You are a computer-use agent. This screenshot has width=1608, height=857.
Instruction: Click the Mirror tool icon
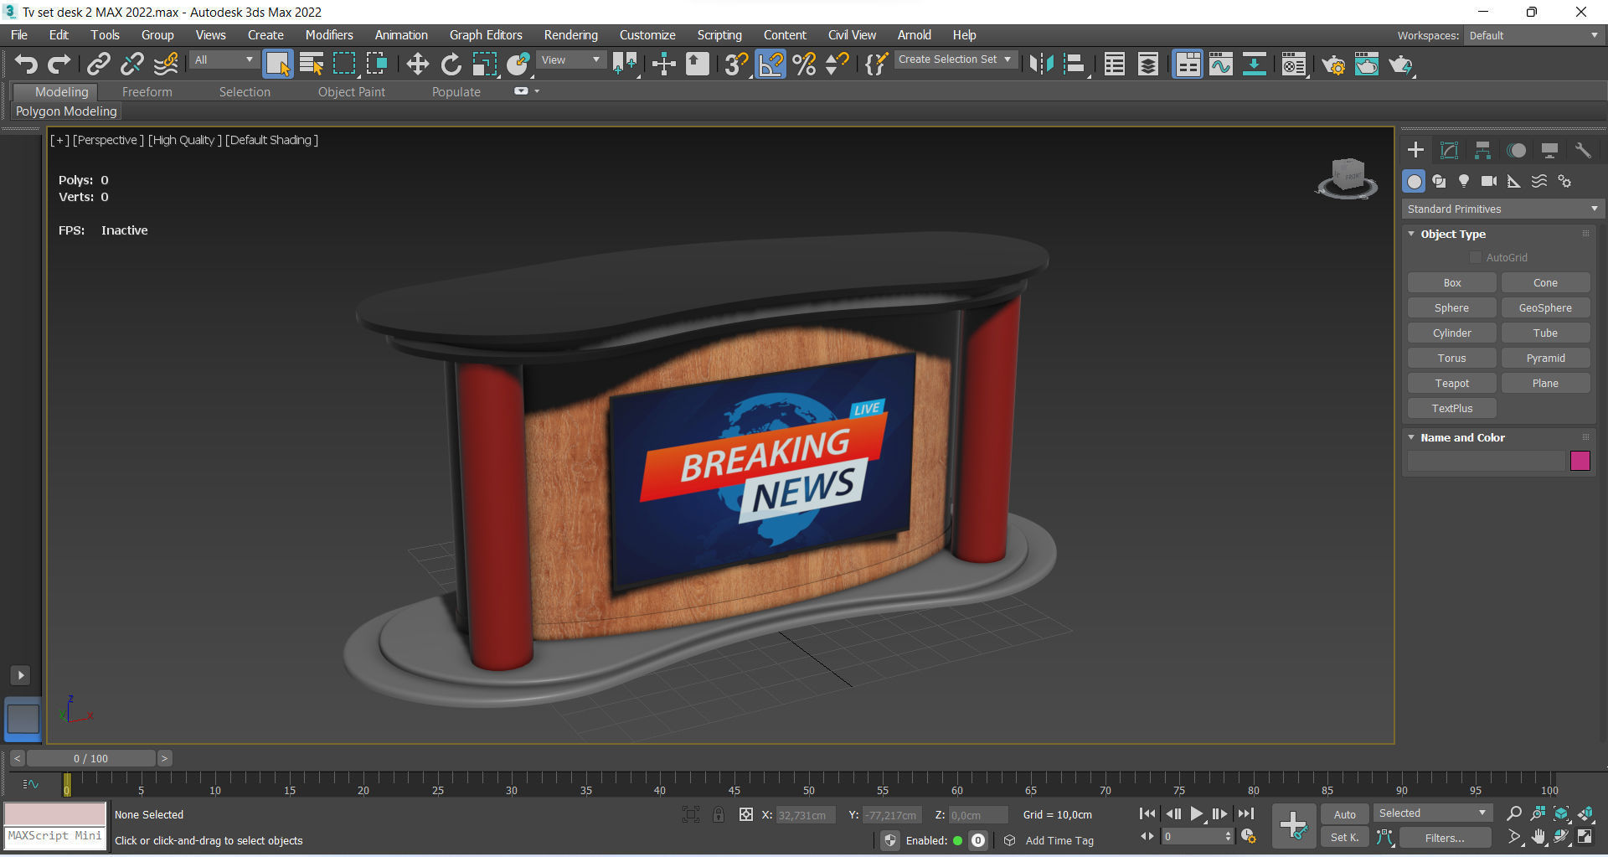pos(1041,65)
